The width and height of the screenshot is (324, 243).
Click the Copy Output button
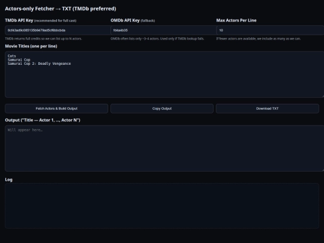(162, 109)
